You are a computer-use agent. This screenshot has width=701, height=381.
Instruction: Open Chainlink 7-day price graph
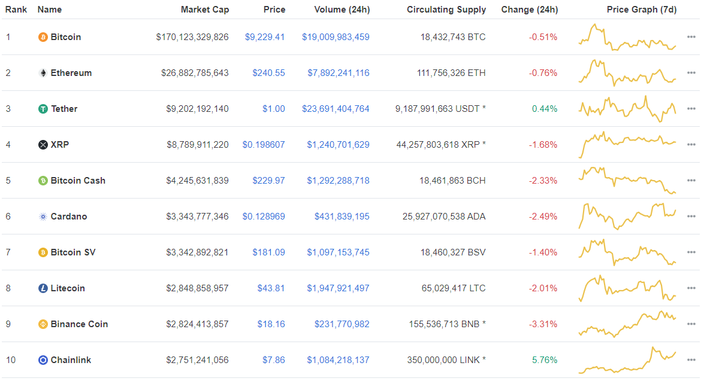pyautogui.click(x=627, y=360)
